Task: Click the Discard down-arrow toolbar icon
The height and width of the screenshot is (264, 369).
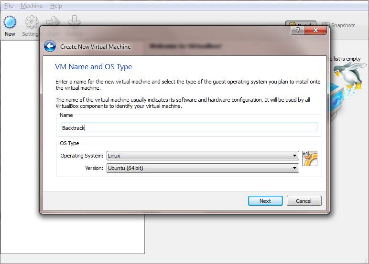Action: [74, 21]
